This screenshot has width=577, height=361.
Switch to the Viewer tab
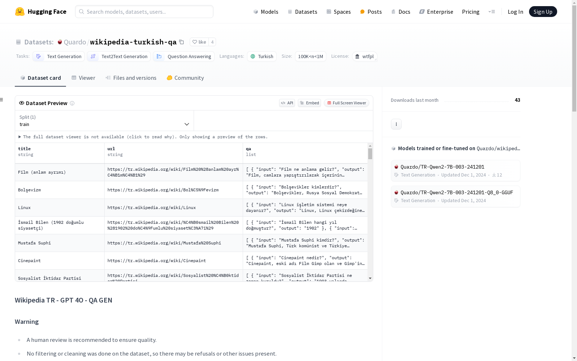pos(83,78)
